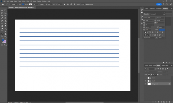Image resolution: width=173 pixels, height=103 pixels.
Task: Select the Horizontal Type tool
Action: point(2,31)
